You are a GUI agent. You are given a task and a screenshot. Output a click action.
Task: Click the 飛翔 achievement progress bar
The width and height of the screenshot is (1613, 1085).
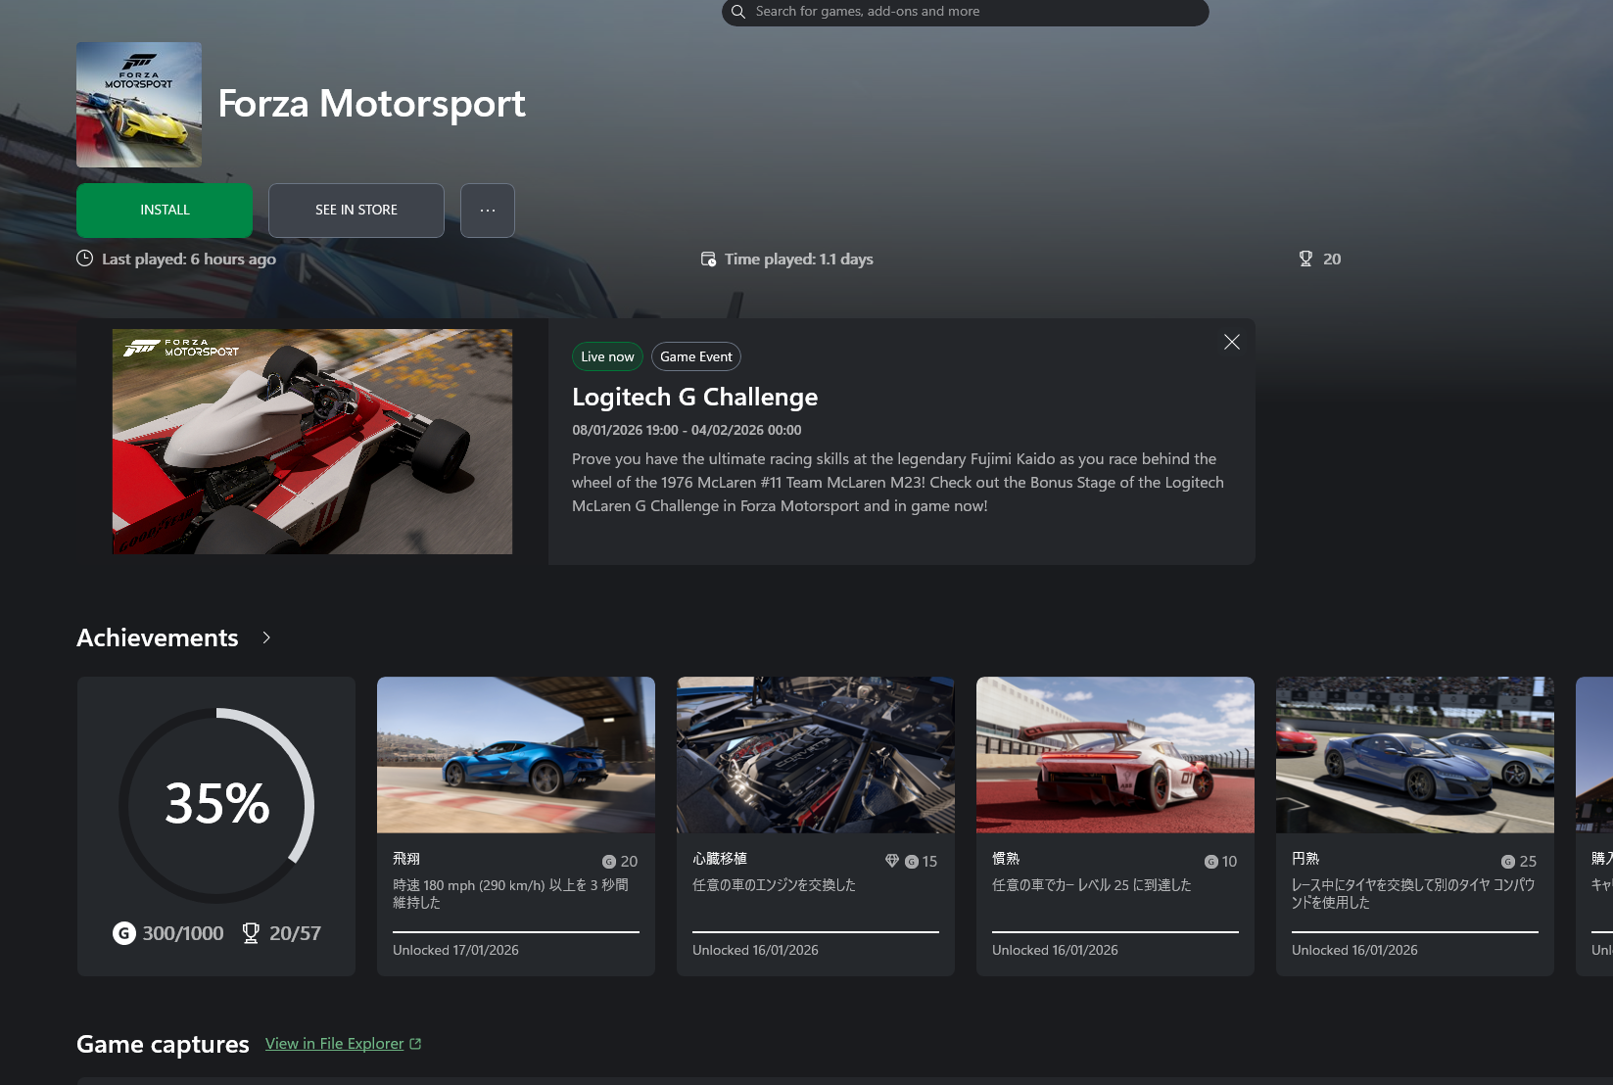tap(516, 932)
